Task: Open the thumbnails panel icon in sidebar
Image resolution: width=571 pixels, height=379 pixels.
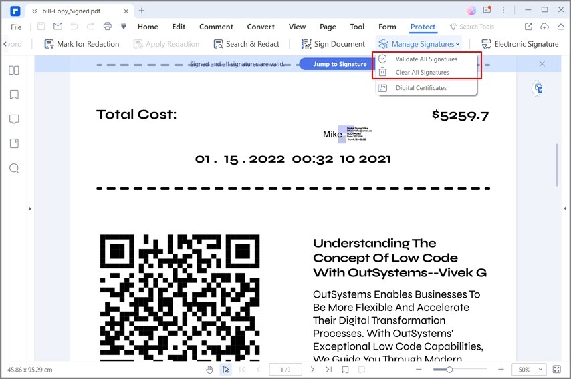Action: click(14, 70)
